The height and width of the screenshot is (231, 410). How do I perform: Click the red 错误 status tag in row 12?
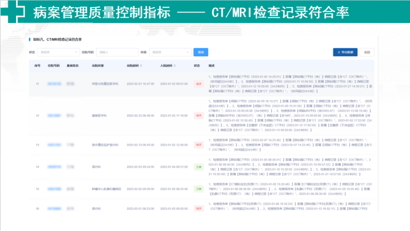199,115
